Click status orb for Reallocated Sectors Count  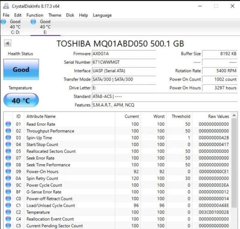[8, 151]
